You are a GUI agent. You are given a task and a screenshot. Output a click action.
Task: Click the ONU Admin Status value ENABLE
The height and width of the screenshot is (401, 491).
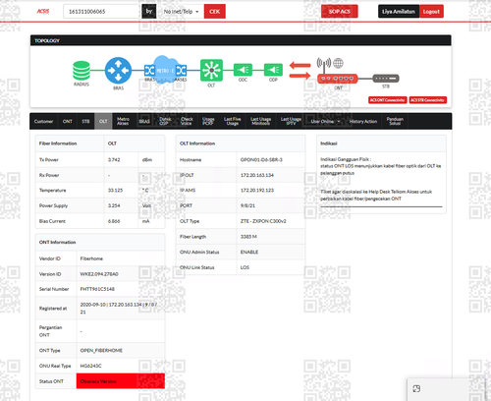point(249,252)
